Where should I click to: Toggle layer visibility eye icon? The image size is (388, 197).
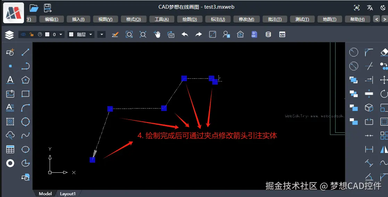pyautogui.click(x=23, y=34)
